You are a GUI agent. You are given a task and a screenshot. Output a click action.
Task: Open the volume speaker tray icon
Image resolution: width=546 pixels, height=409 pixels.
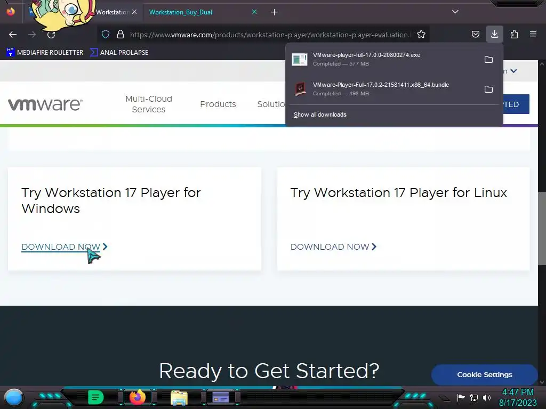tap(487, 397)
